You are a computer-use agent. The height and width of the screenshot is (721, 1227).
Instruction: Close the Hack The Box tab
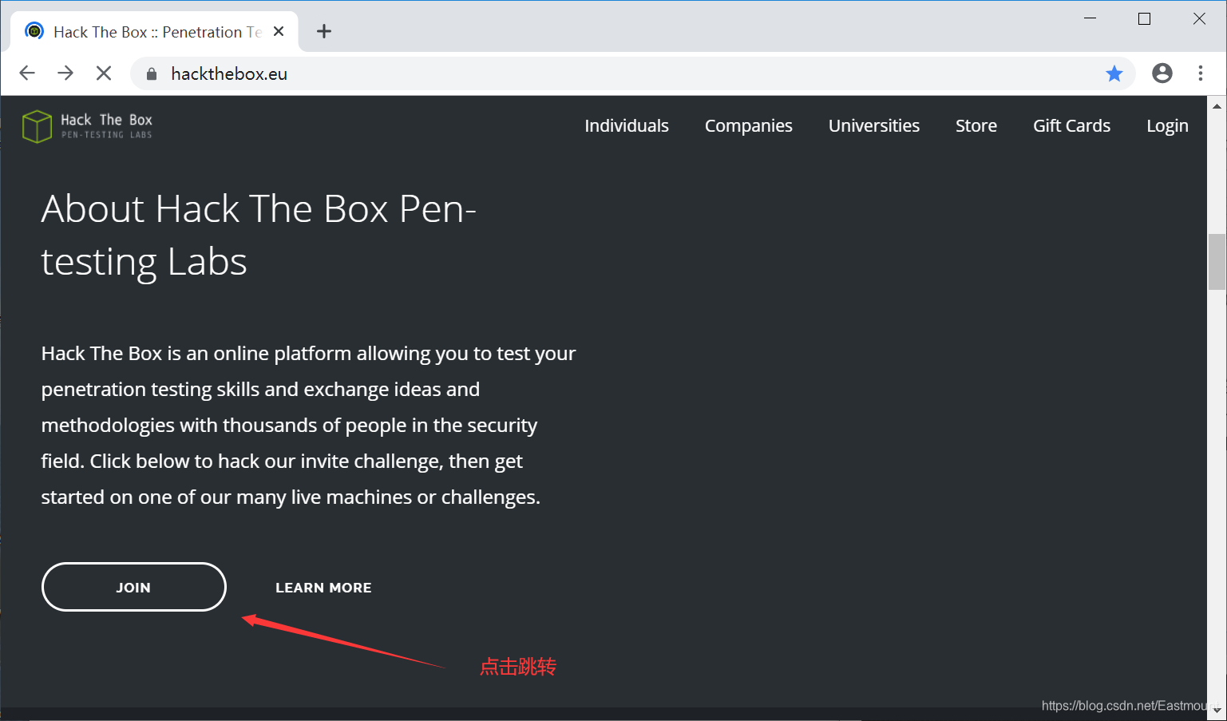point(279,31)
